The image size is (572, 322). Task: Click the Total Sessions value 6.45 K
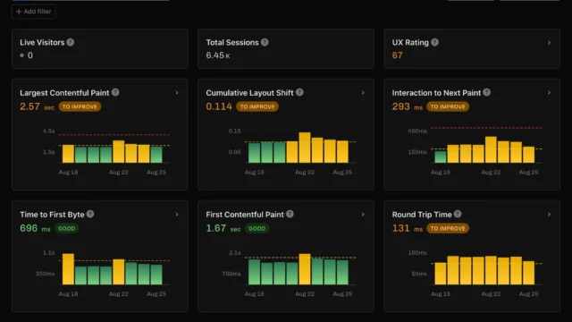click(x=218, y=55)
